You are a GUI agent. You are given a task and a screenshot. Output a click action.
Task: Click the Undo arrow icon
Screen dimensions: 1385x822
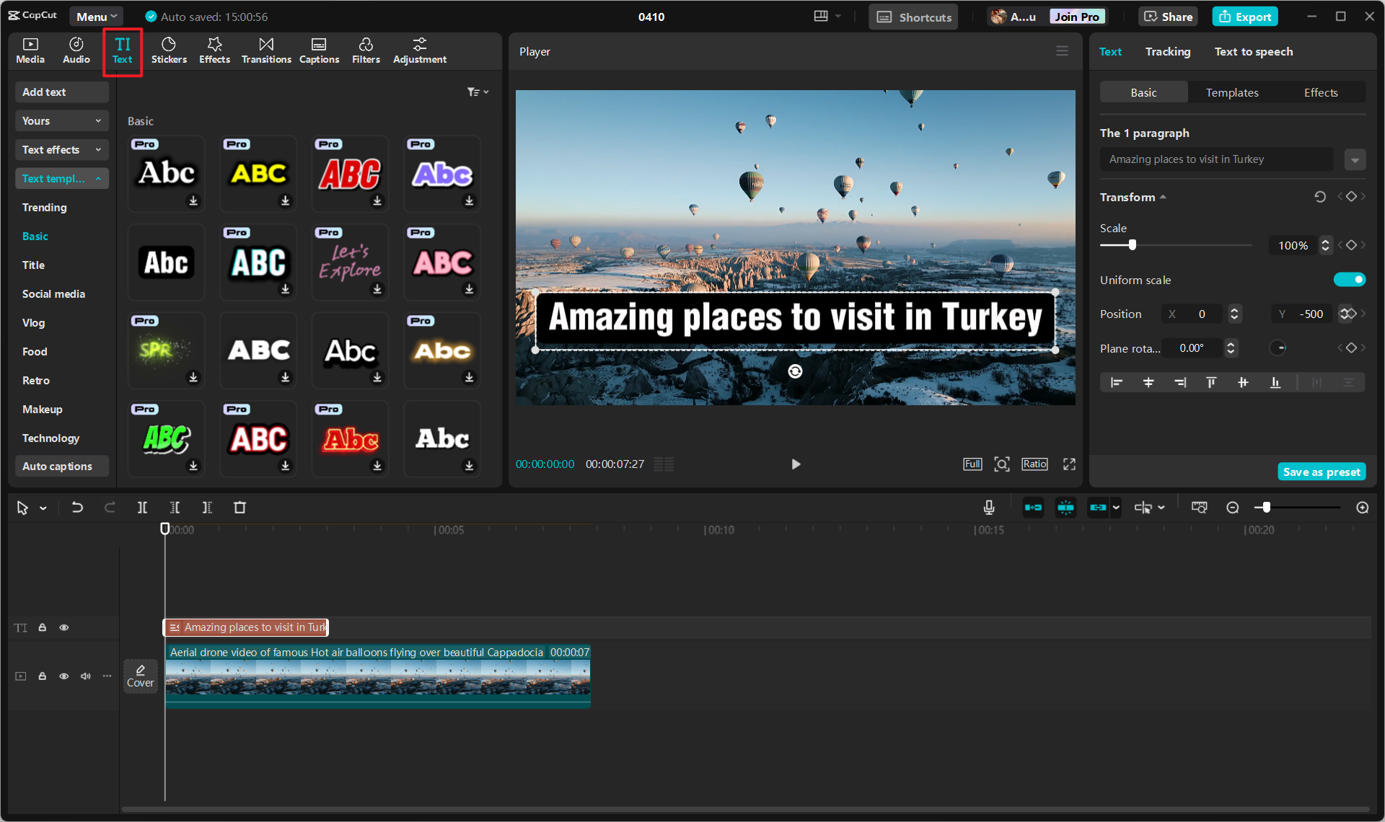click(77, 508)
